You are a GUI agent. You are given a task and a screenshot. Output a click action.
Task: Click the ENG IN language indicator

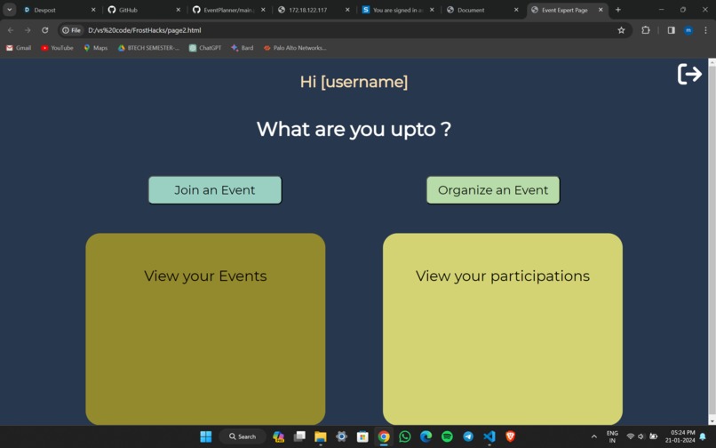pos(612,436)
